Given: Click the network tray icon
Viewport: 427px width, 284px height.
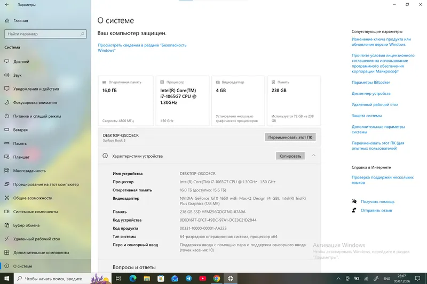Looking at the screenshot, I should pos(366,279).
